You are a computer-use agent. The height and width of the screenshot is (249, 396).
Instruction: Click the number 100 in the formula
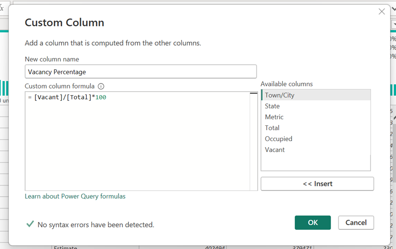pos(101,97)
